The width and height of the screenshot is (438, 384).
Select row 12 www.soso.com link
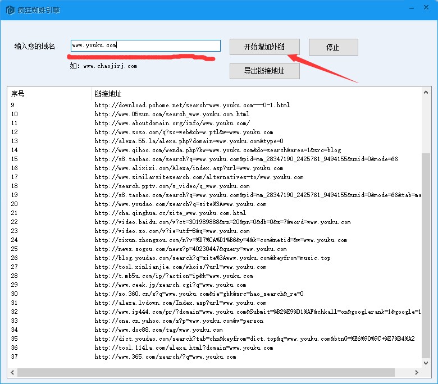pos(184,132)
